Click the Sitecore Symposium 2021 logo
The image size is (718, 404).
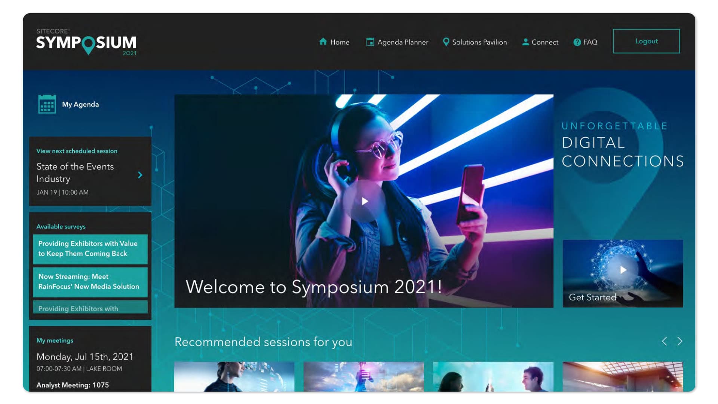[x=86, y=42]
